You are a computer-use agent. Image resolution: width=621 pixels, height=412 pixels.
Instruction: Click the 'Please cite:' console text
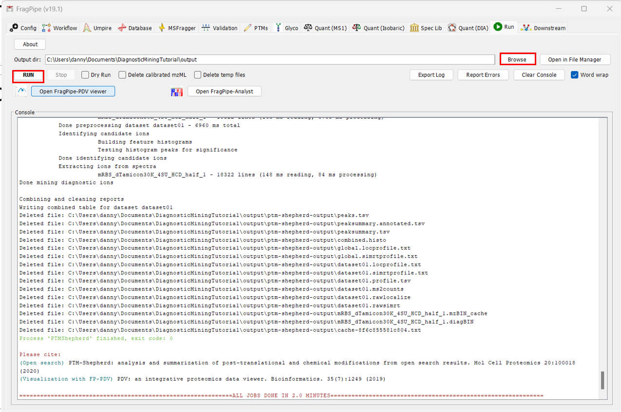(x=40, y=355)
